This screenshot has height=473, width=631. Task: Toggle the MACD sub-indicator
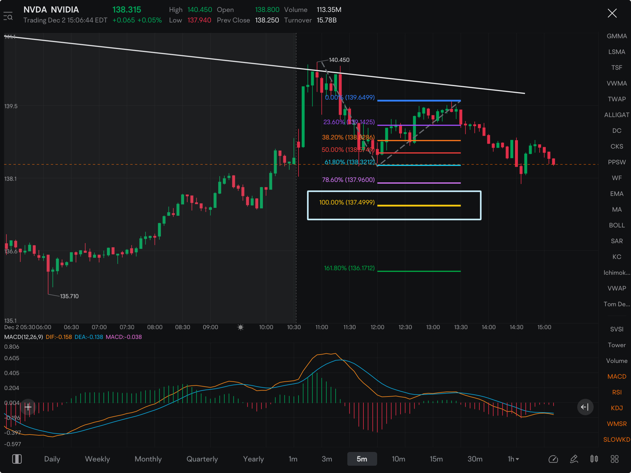pyautogui.click(x=617, y=377)
